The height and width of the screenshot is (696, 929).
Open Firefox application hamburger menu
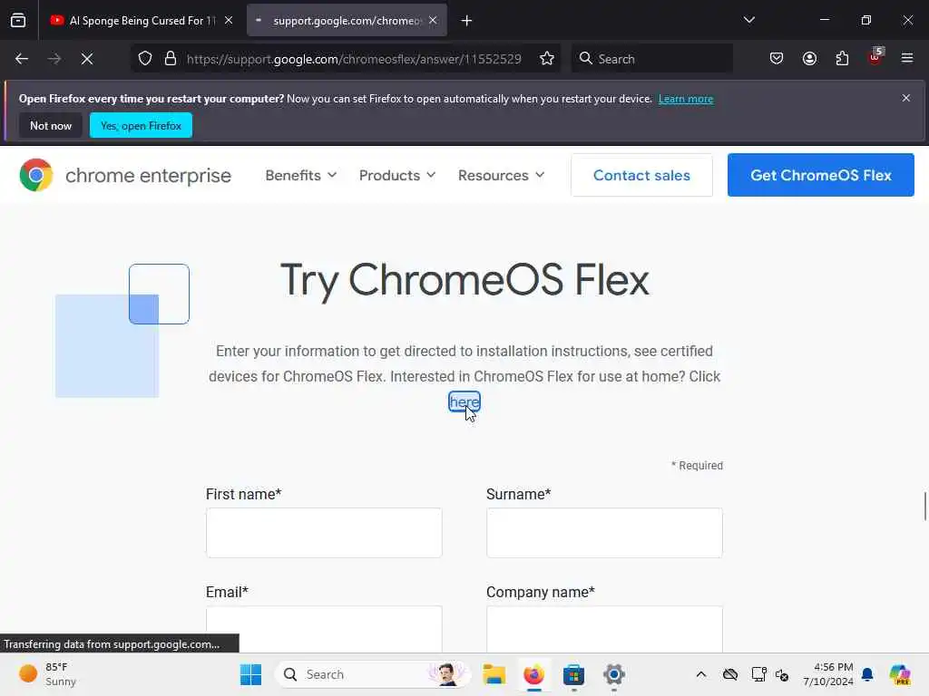click(907, 58)
